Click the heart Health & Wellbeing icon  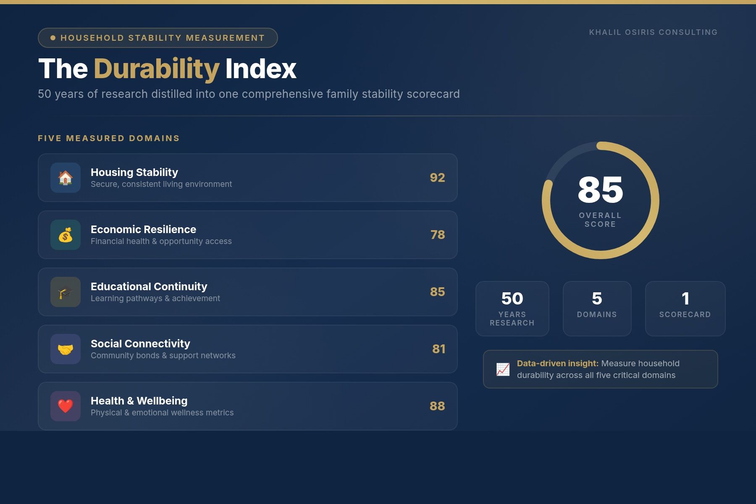pyautogui.click(x=65, y=406)
